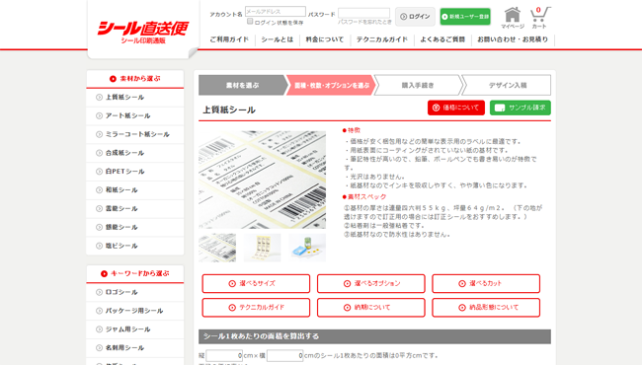
Task: Click the 納期について button
Action: (x=371, y=308)
